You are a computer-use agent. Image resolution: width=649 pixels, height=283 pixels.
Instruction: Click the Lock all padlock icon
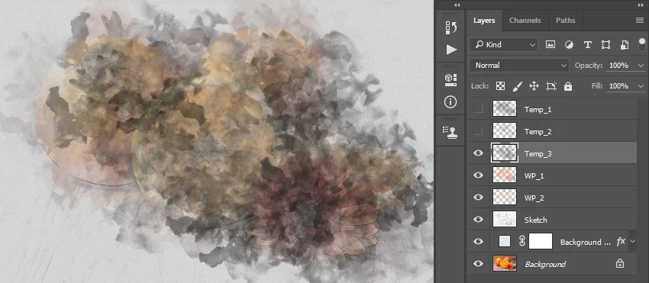568,86
